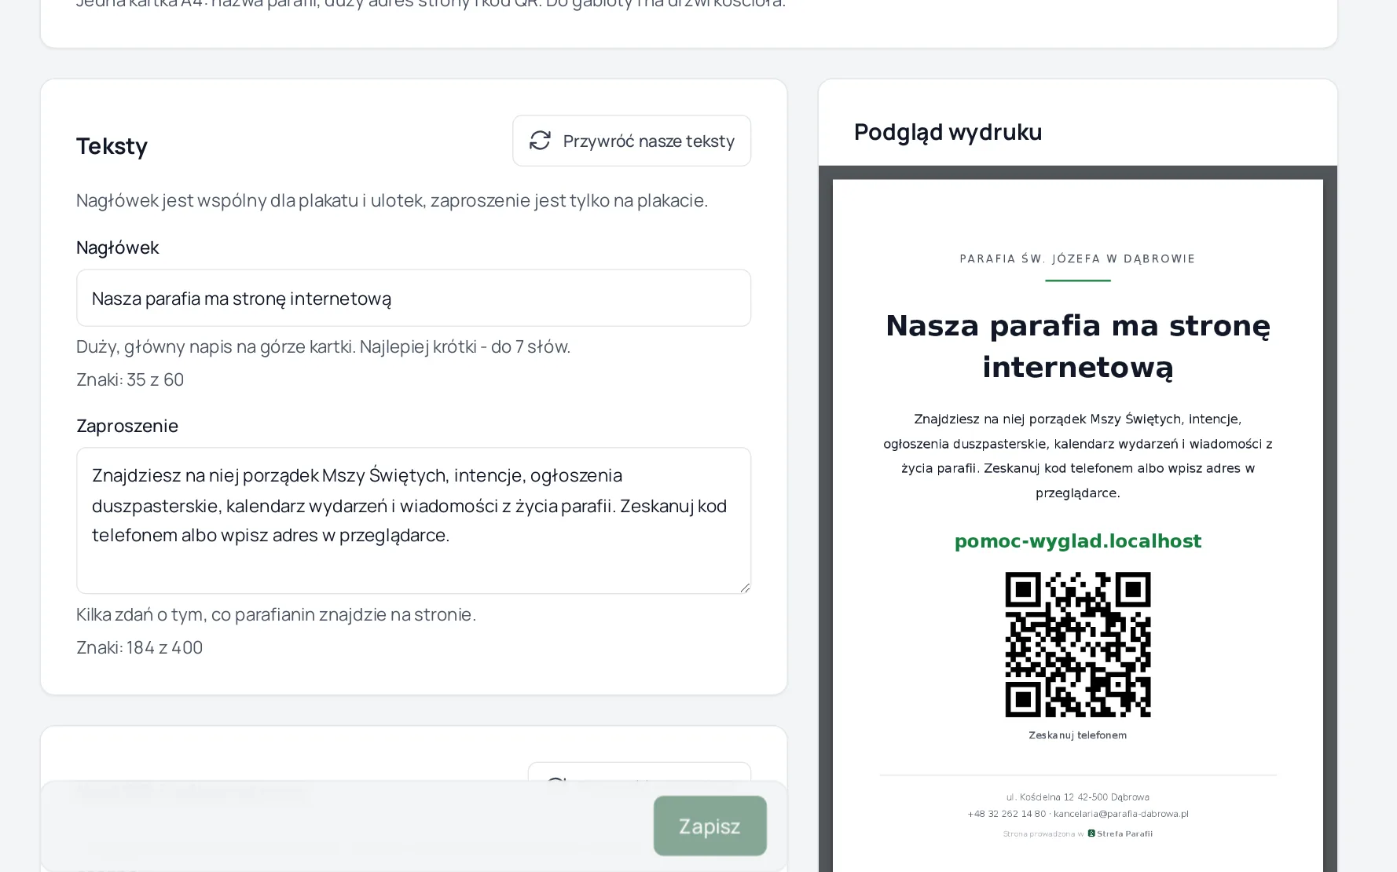Image resolution: width=1397 pixels, height=872 pixels.
Task: Click the Zaproszenie field label
Action: (x=127, y=426)
